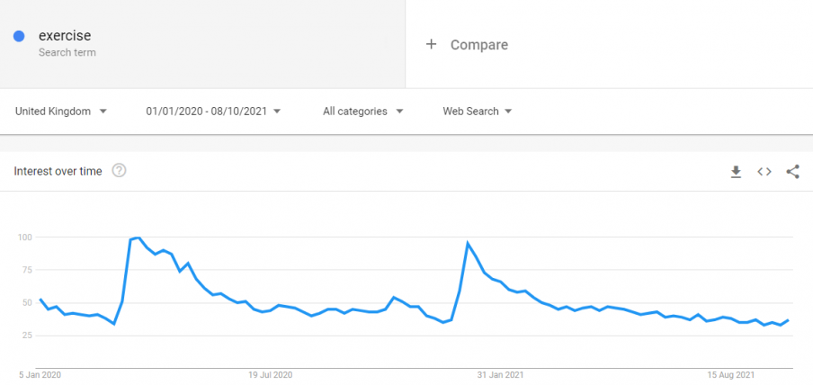The height and width of the screenshot is (385, 813).
Task: Select the last data point on the line
Action: pyautogui.click(x=789, y=320)
